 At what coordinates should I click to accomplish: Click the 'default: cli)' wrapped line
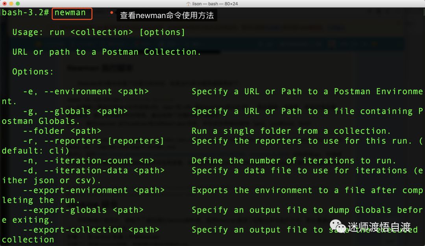pyautogui.click(x=35, y=150)
